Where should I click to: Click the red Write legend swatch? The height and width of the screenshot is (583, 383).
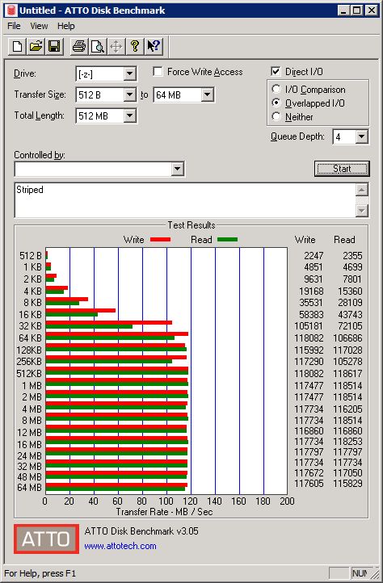pos(161,240)
